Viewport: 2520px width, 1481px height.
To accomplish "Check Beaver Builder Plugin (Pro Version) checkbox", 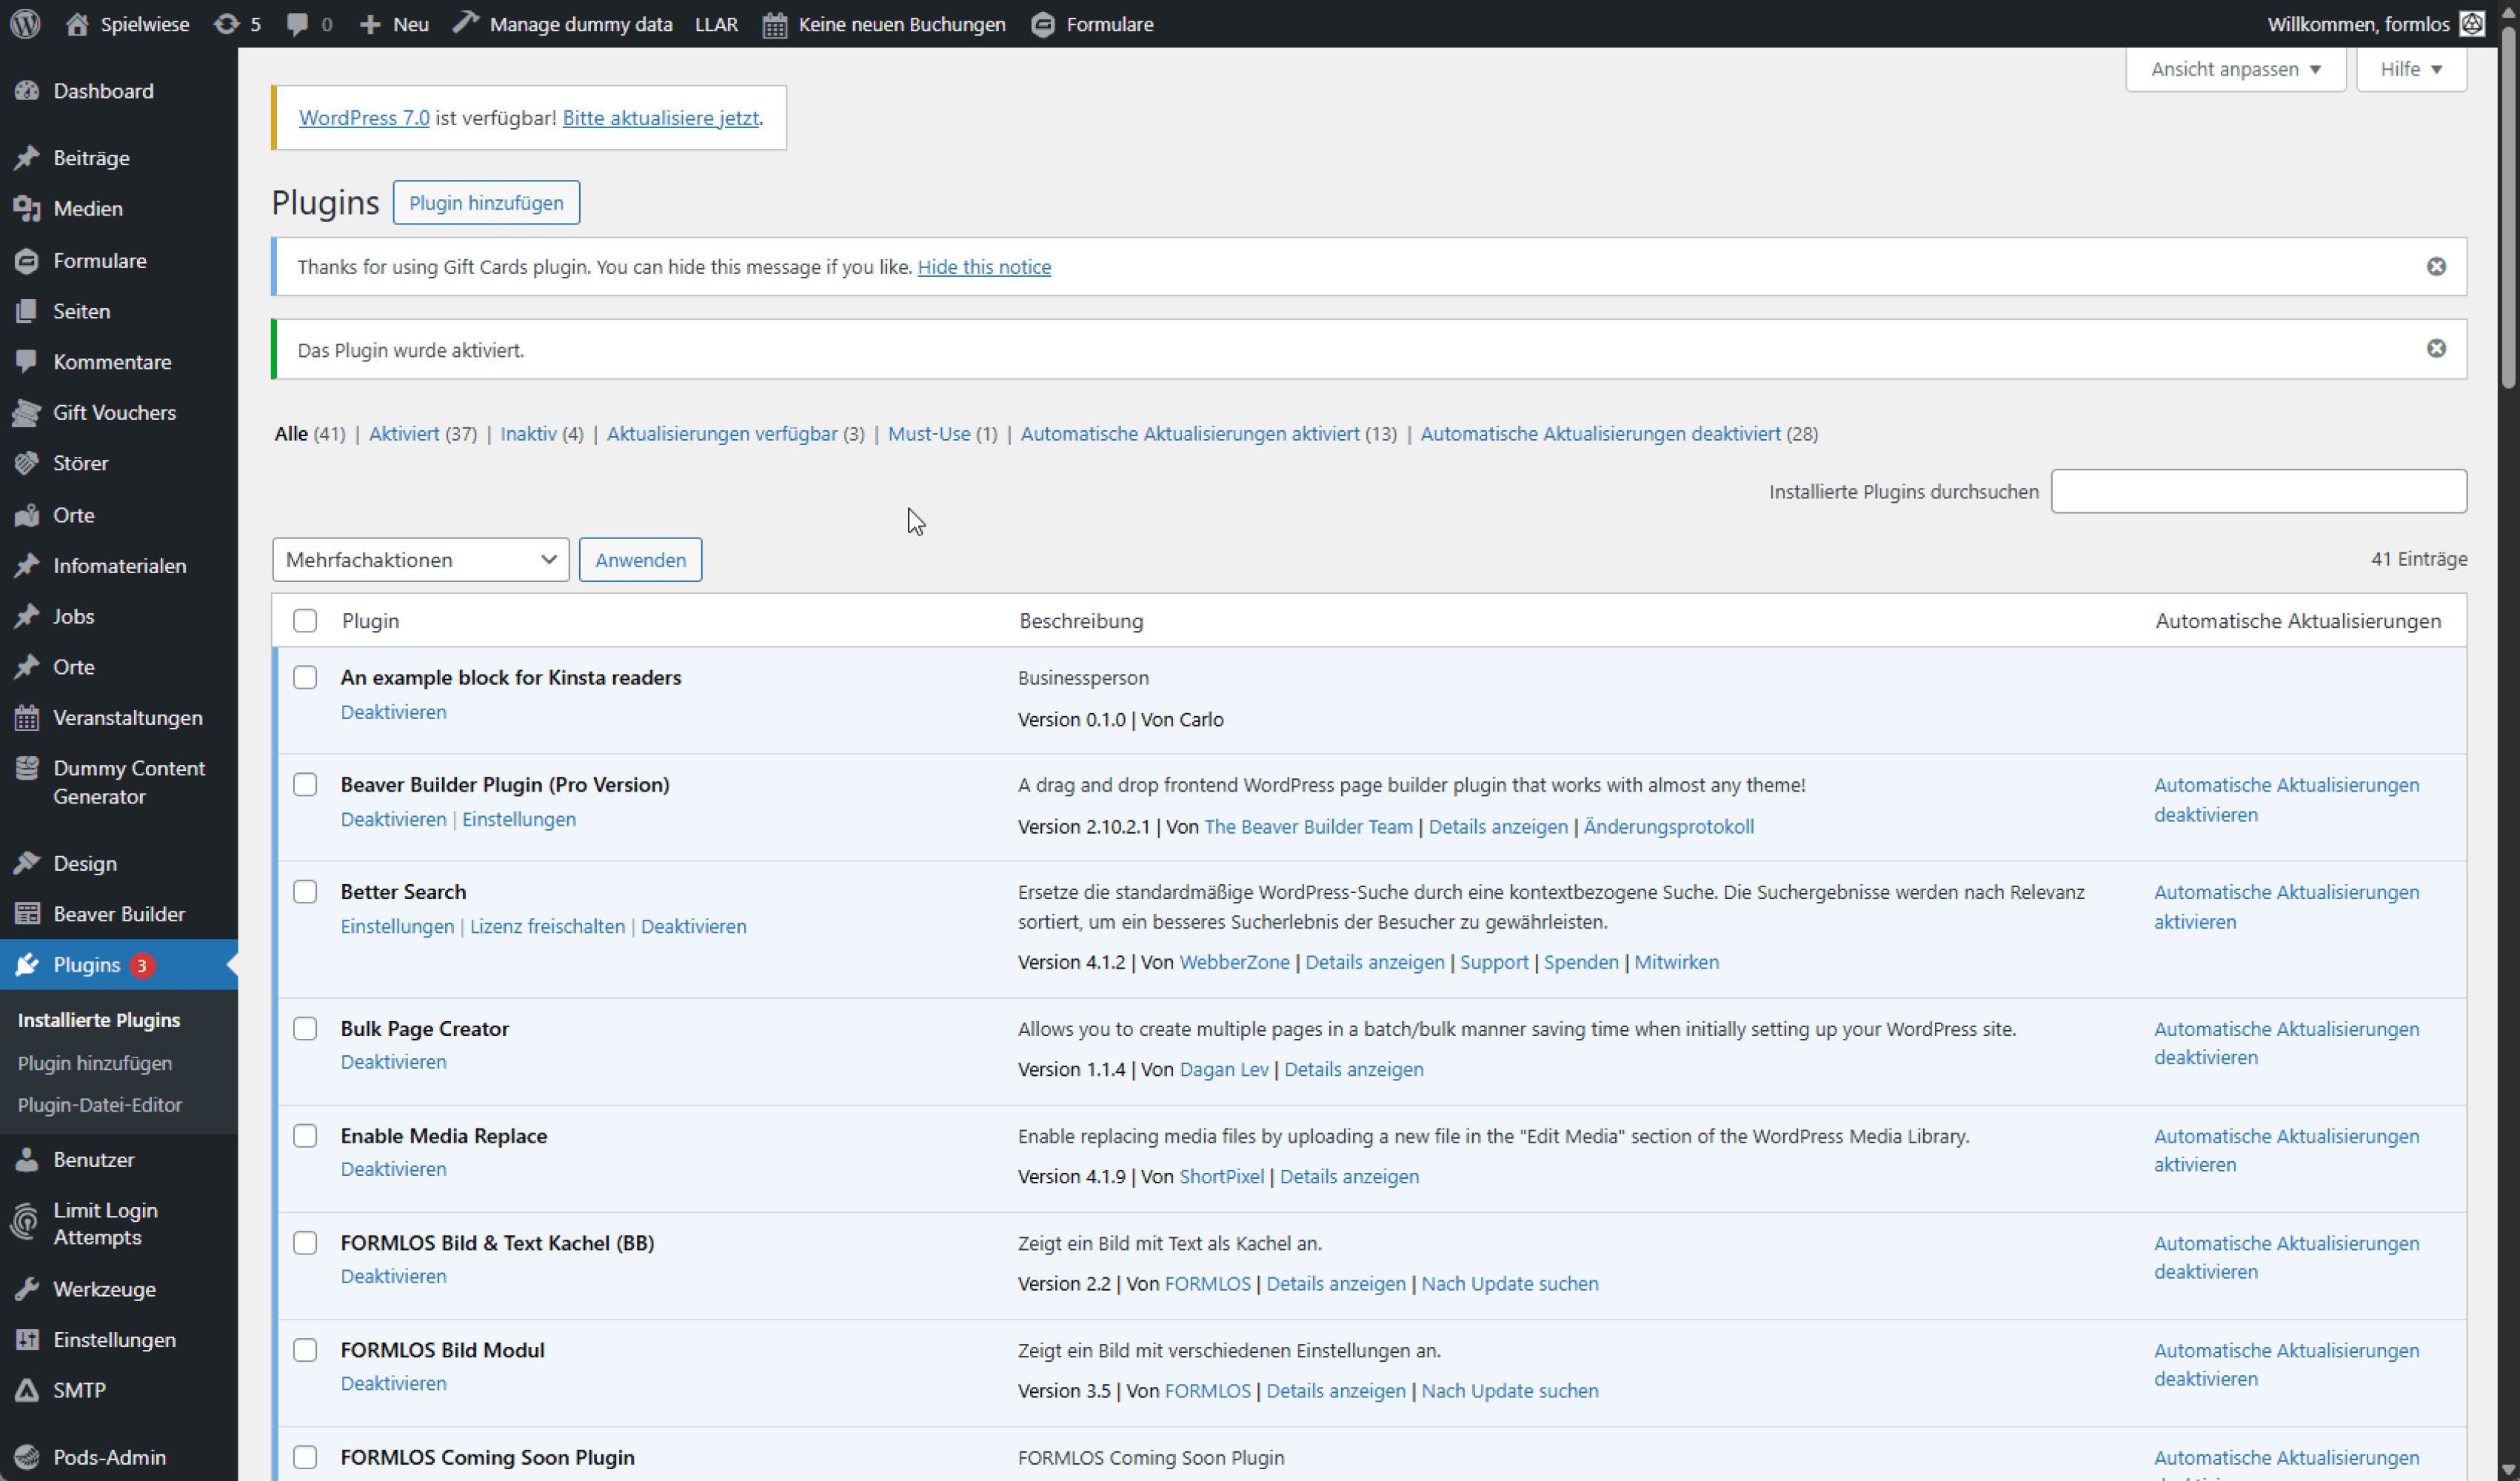I will point(305,784).
